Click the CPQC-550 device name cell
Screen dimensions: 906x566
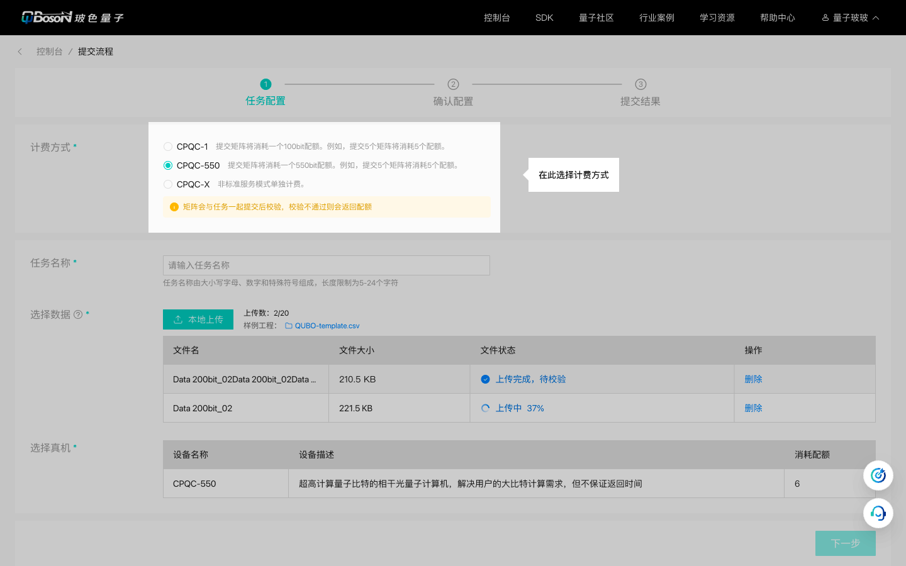(x=226, y=484)
